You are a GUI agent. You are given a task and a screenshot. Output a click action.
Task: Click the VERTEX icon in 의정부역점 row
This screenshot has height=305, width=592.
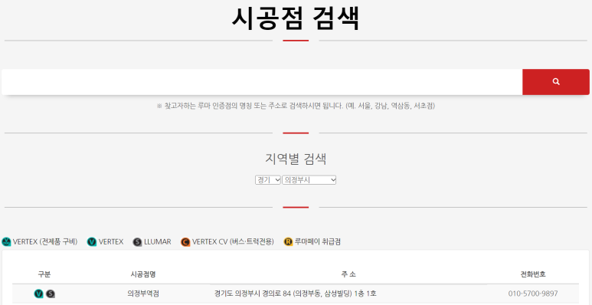point(38,294)
